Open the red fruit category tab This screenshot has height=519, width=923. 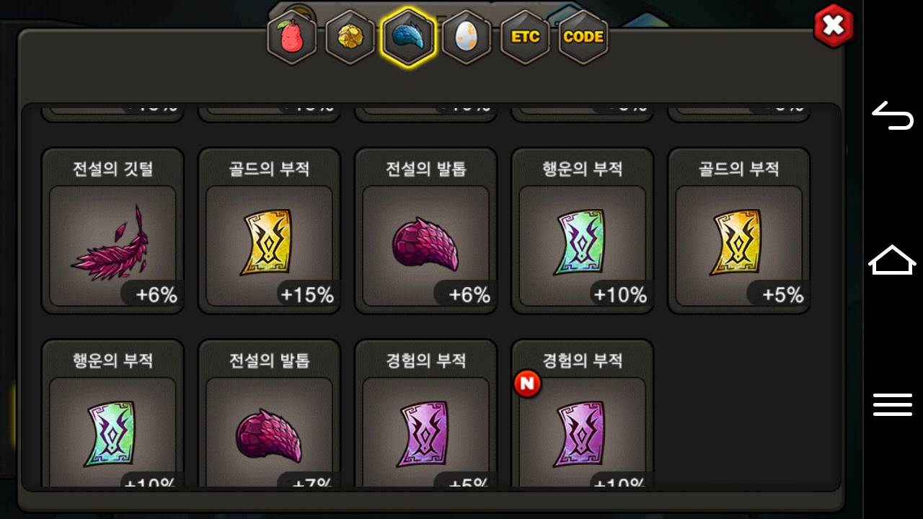pyautogui.click(x=292, y=37)
